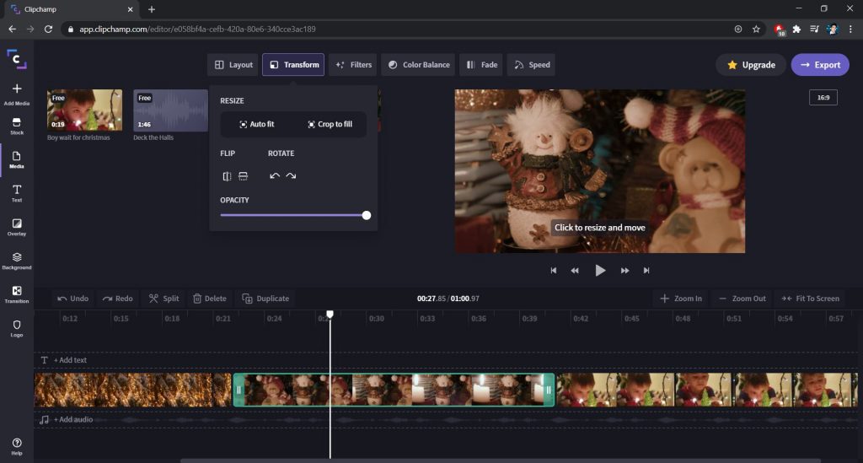The image size is (863, 463).
Task: Click 0:30 mark on timeline ruler
Action: click(377, 318)
